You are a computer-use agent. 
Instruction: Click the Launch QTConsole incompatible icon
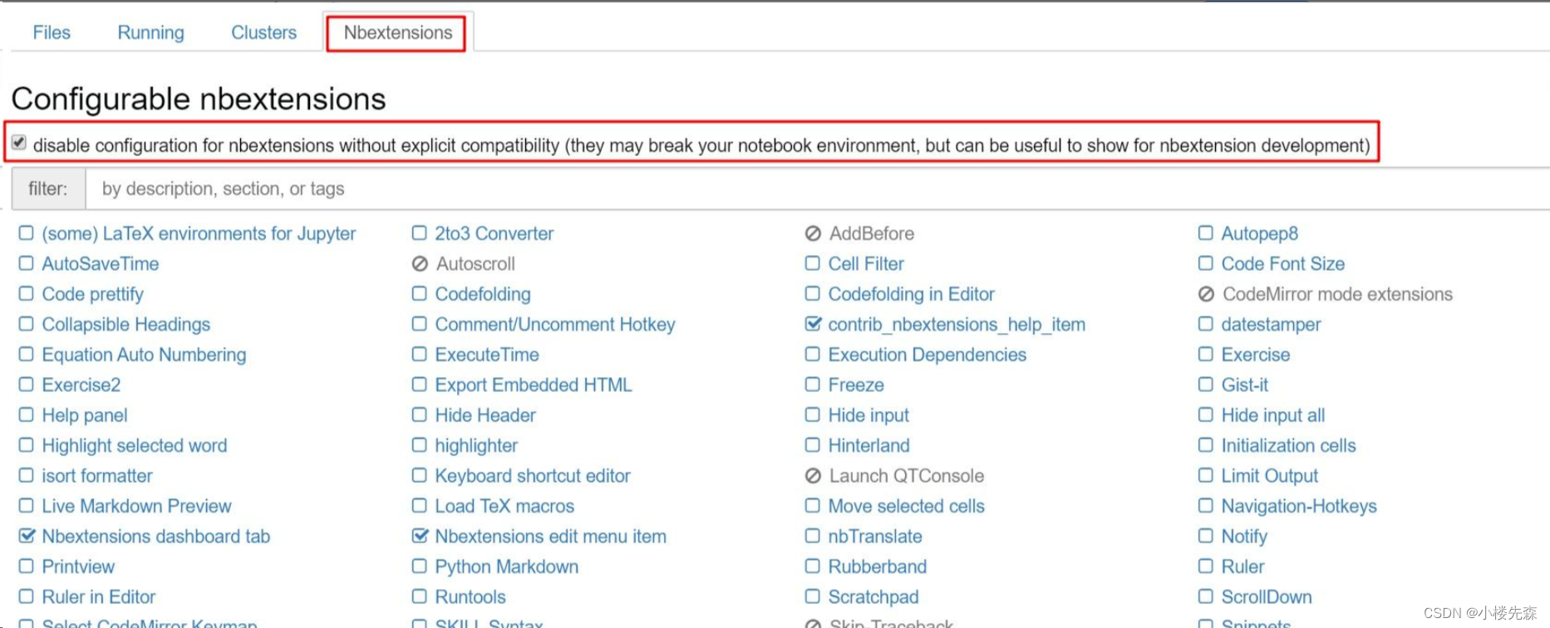click(813, 476)
